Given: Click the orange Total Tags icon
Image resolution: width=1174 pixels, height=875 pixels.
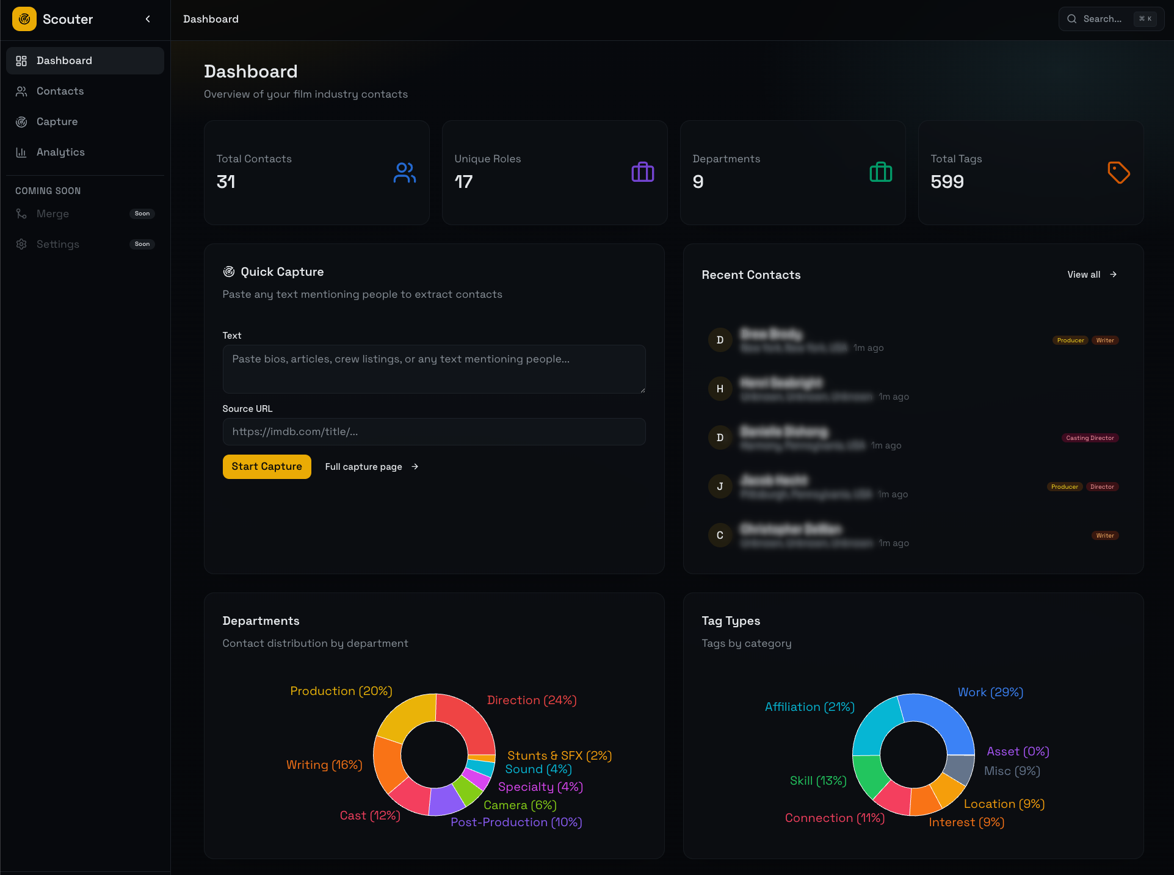Looking at the screenshot, I should 1118,173.
